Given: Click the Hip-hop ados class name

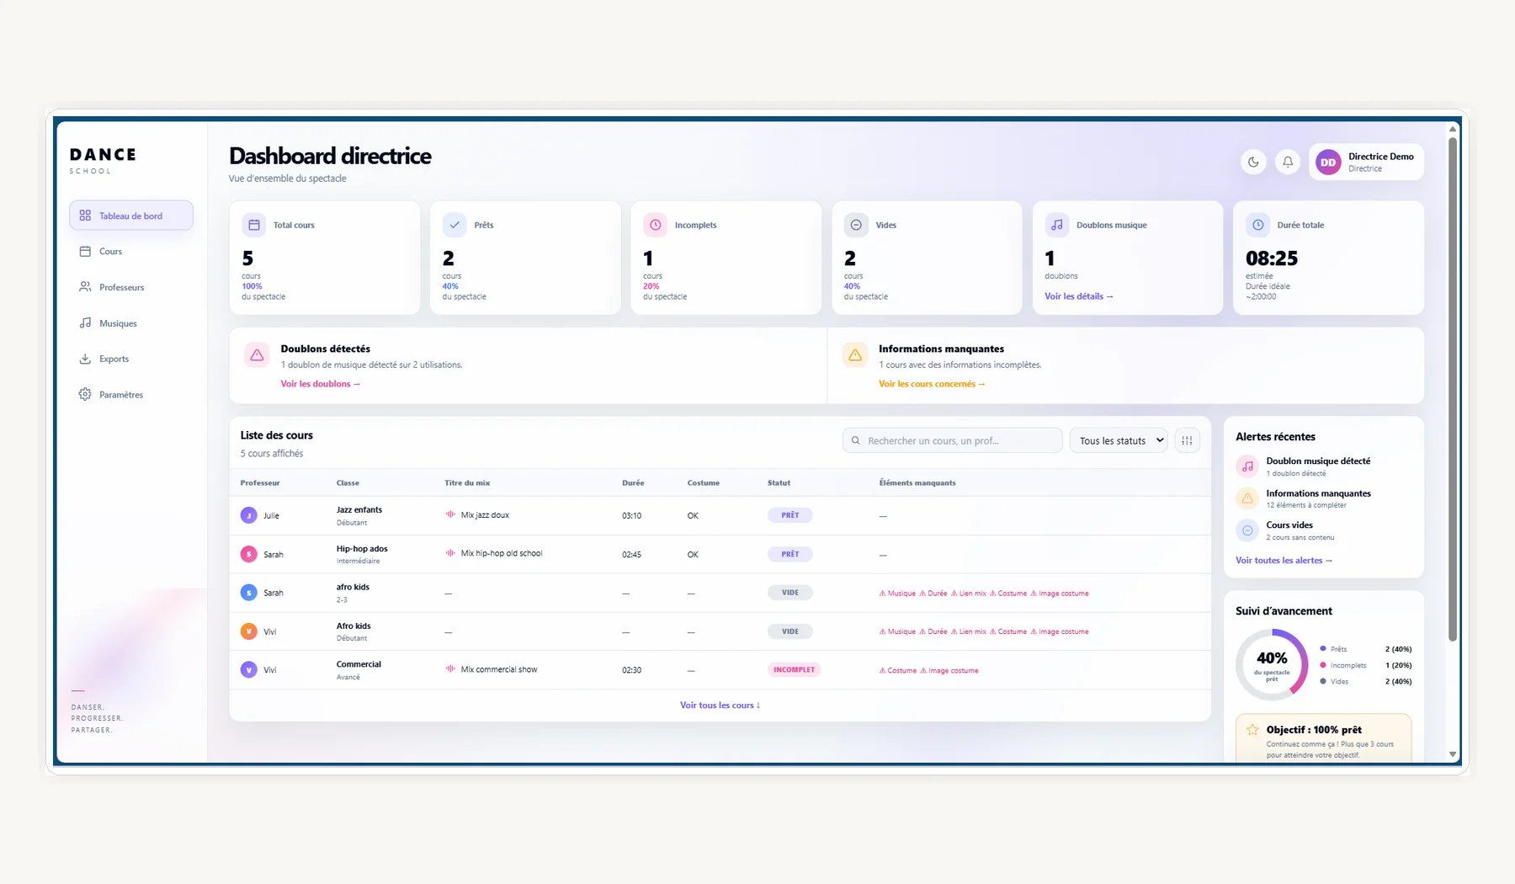Looking at the screenshot, I should point(362,549).
